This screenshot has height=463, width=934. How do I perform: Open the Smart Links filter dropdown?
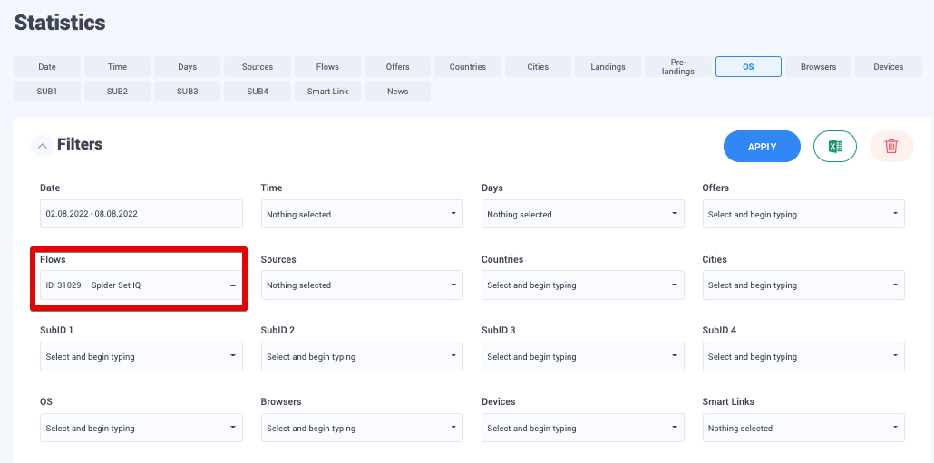(x=803, y=429)
